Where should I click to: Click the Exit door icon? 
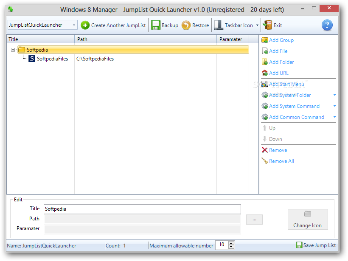pyautogui.click(x=267, y=25)
